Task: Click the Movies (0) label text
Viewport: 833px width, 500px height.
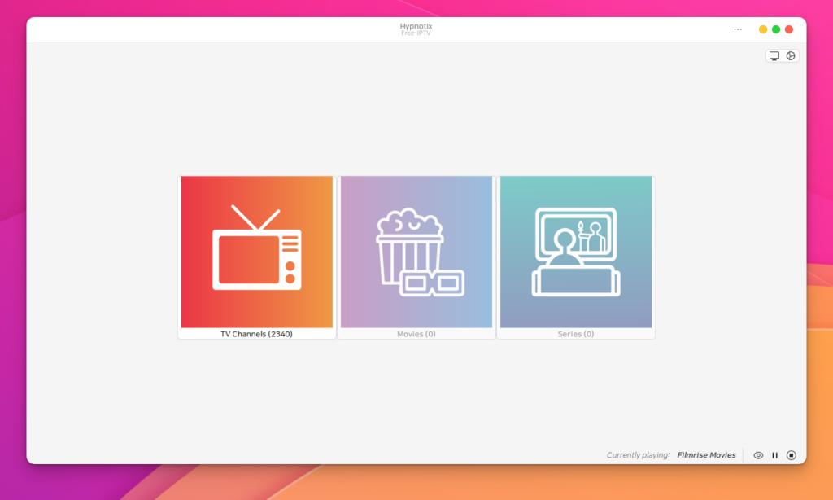Action: coord(416,333)
